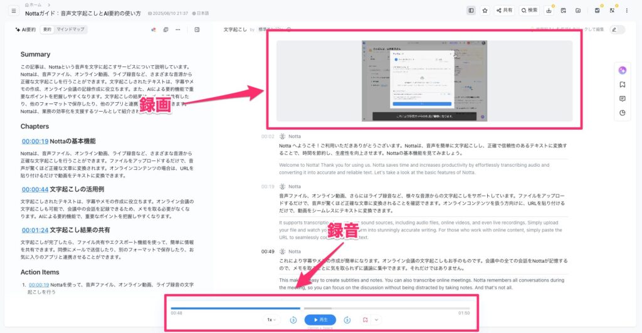642x333 pixels.
Task: Go to ホーム breadcrumb
Action: click(x=33, y=4)
